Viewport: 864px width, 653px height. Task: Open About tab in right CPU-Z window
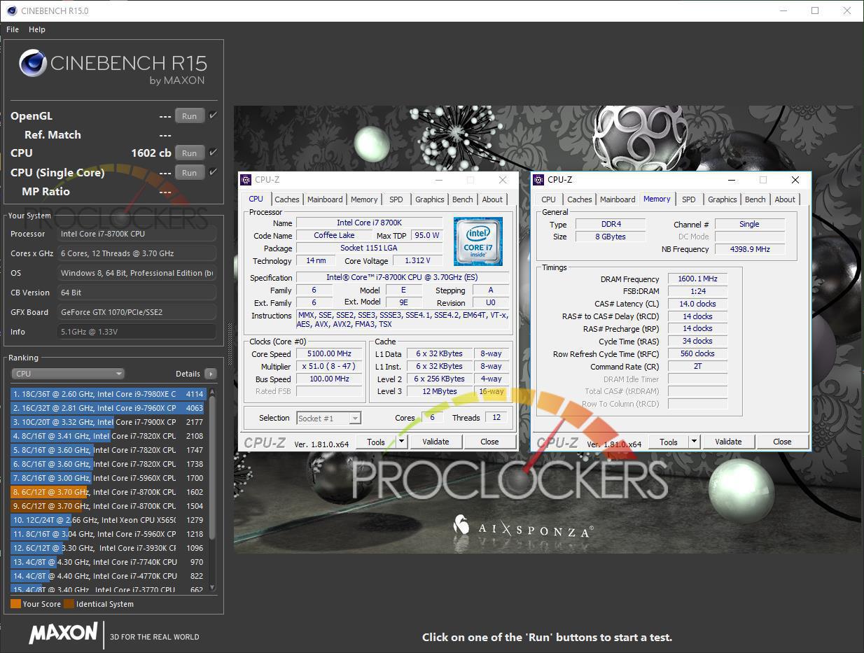tap(785, 199)
